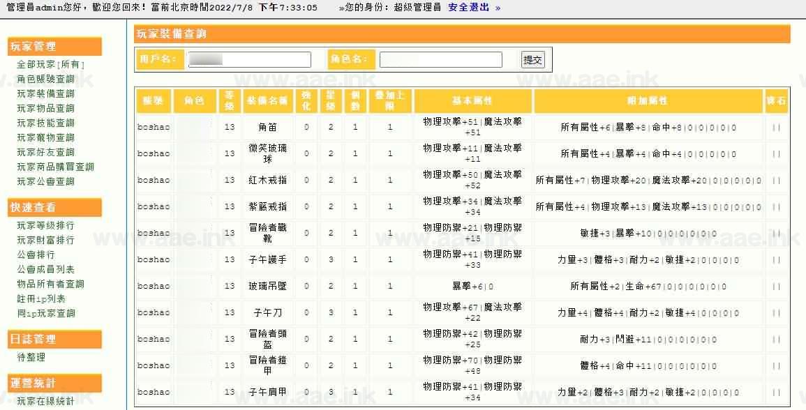This screenshot has height=410, width=806.
Task: Open 物品所有者查詢 sidebar link
Action: pos(50,284)
